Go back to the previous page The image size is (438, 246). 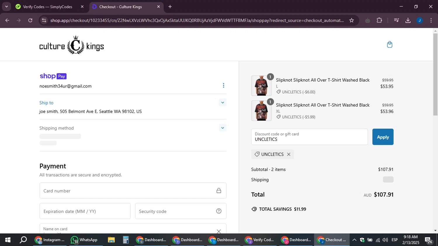pyautogui.click(x=7, y=20)
